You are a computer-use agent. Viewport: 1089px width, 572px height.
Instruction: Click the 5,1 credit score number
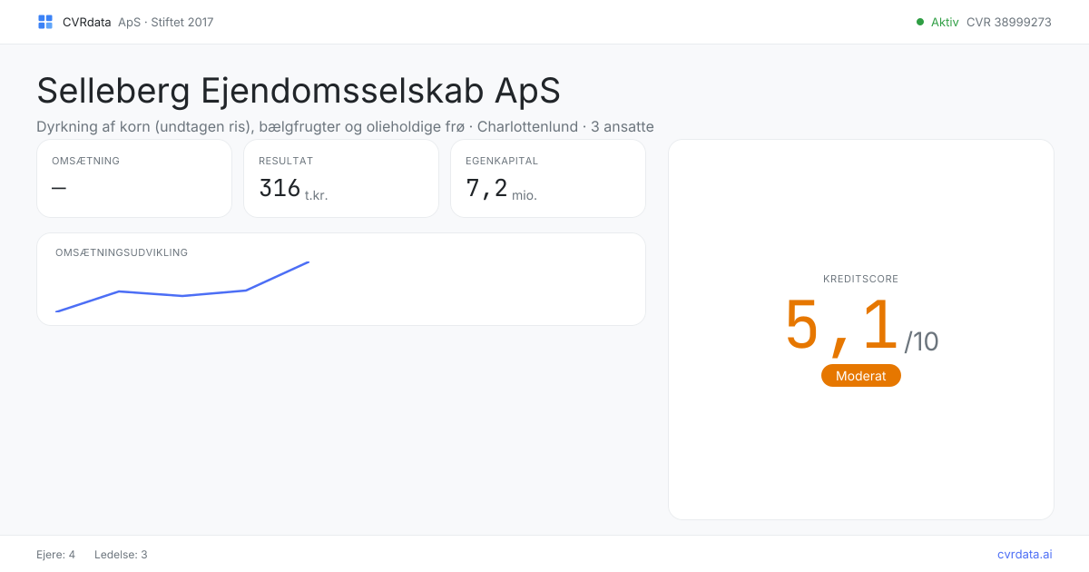click(842, 326)
